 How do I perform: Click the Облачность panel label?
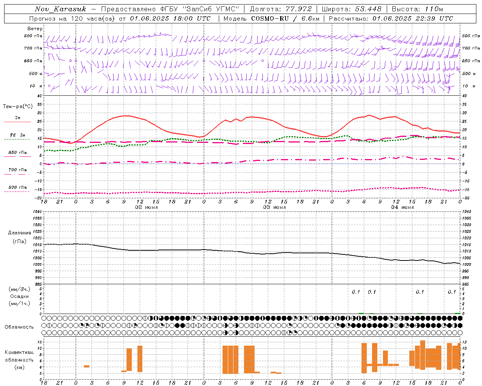click(19, 327)
